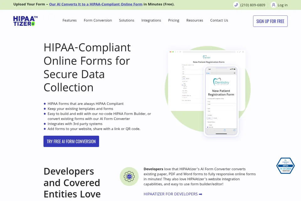
Task: Click the developers code gear icon
Action: (x=129, y=177)
